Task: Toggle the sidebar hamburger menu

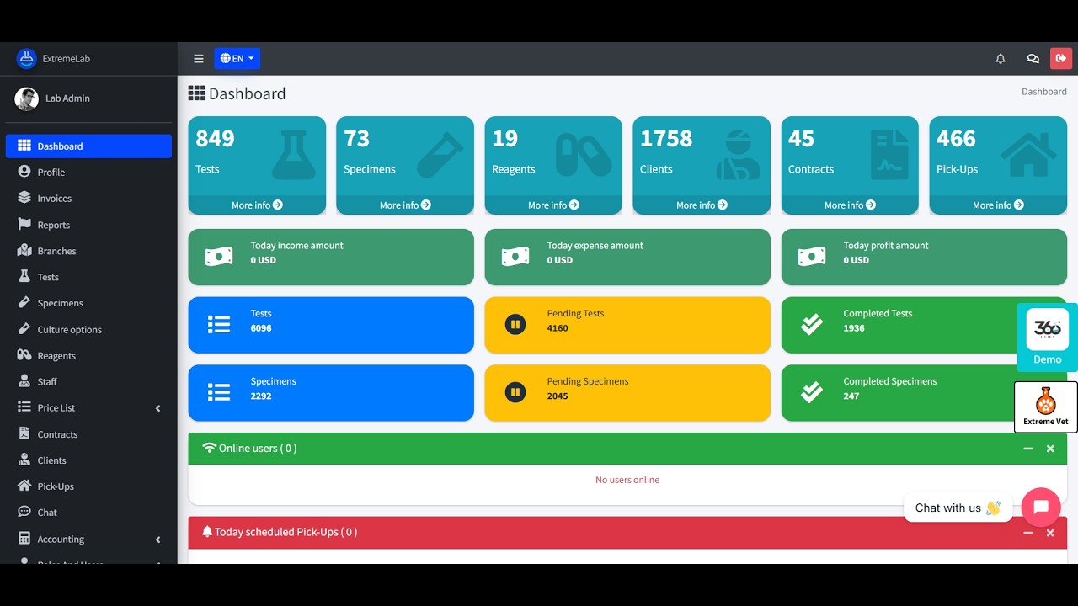Action: click(x=199, y=59)
